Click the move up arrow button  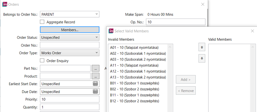pos(202,47)
